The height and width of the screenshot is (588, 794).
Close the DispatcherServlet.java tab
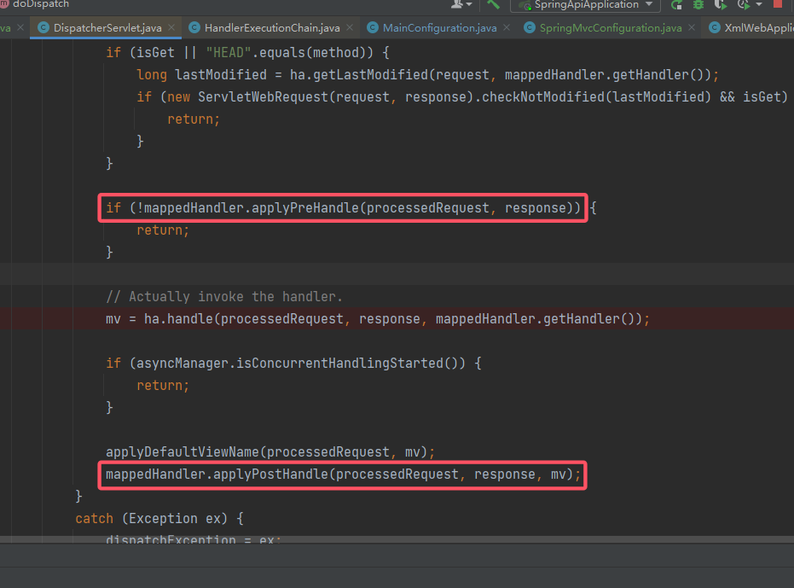pyautogui.click(x=171, y=28)
